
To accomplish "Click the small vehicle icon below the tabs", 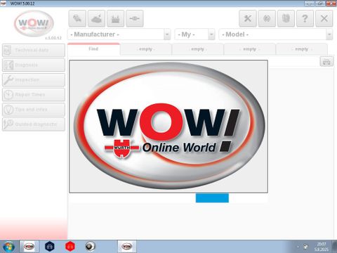I will click(x=326, y=62).
